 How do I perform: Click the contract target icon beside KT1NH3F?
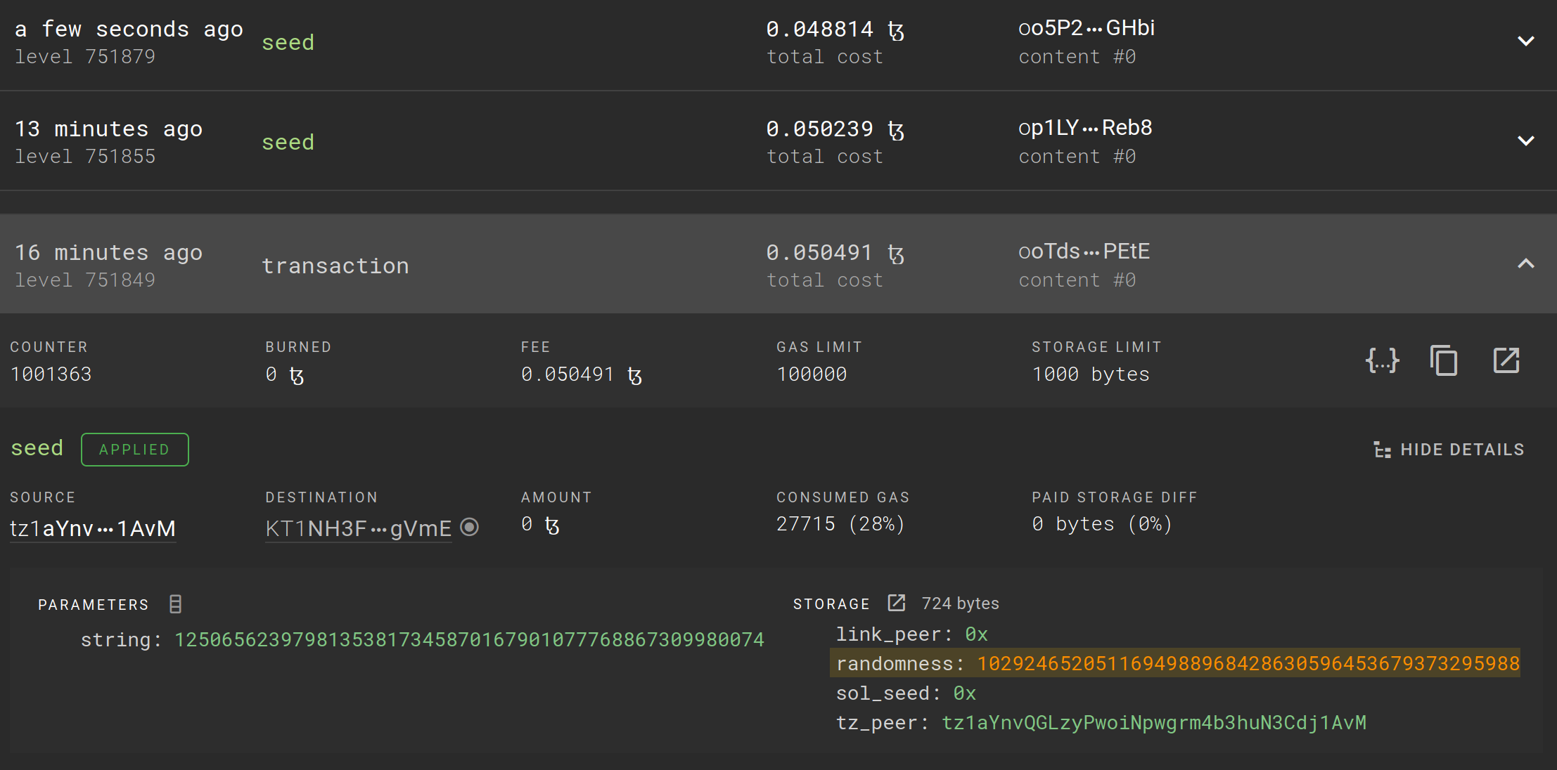pyautogui.click(x=470, y=527)
